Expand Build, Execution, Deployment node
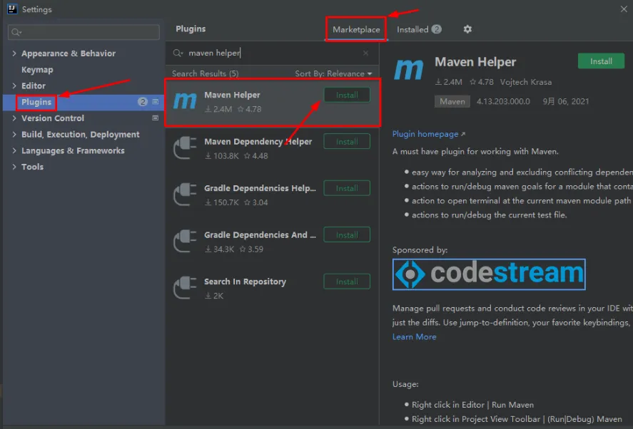633x429 pixels. pos(14,134)
